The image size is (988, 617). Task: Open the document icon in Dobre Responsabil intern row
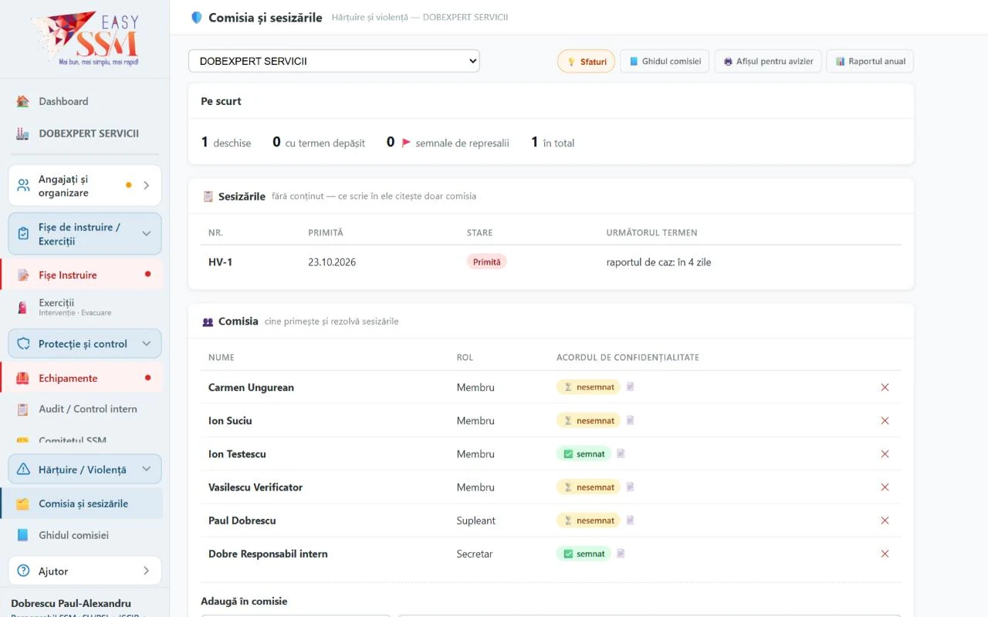coord(621,554)
